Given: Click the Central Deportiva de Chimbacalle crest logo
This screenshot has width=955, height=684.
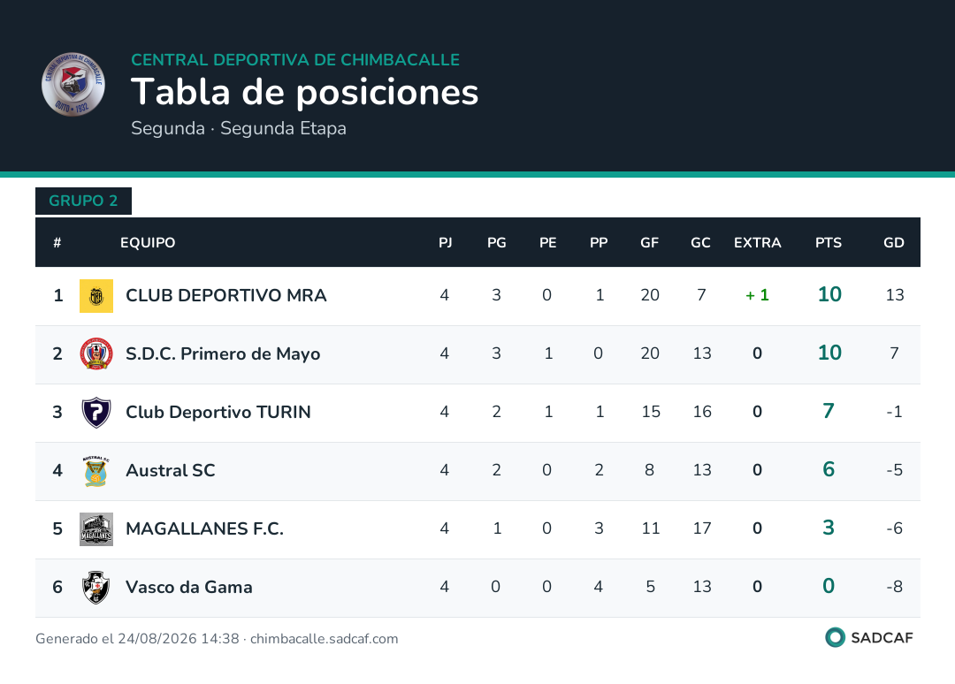Looking at the screenshot, I should [73, 84].
